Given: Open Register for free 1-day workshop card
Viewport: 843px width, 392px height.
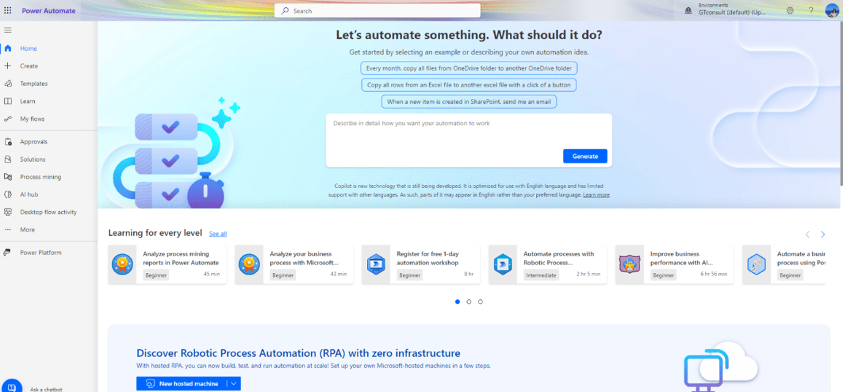Looking at the screenshot, I should (x=421, y=264).
